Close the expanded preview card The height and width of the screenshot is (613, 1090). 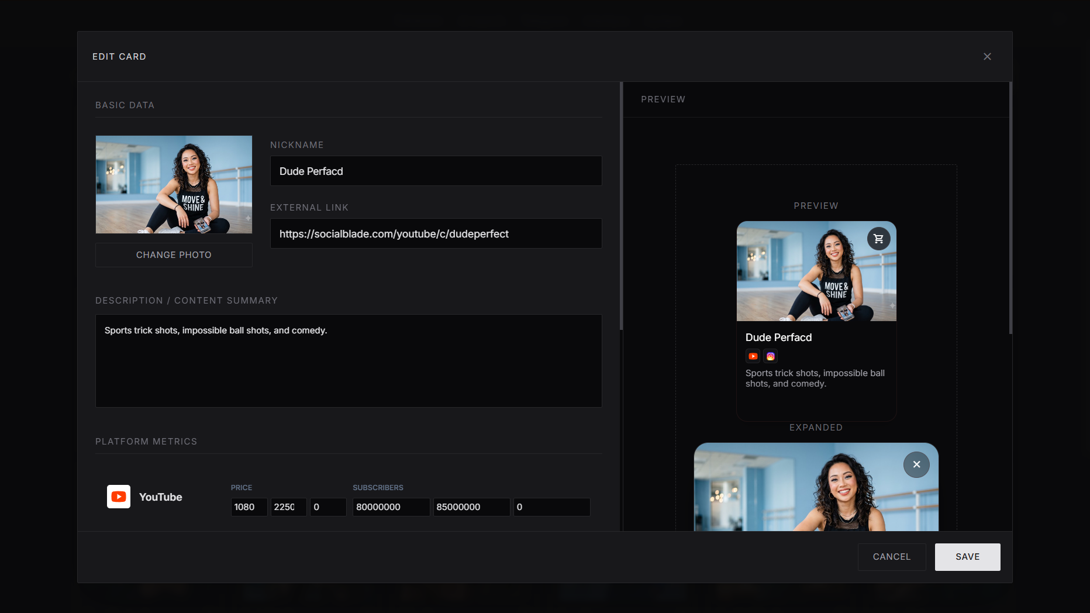[916, 464]
